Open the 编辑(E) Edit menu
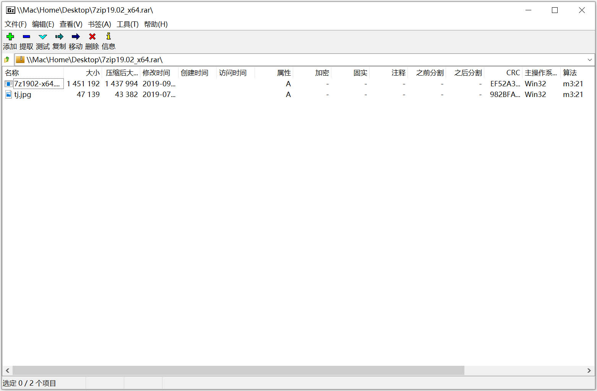The image size is (597, 391). (43, 24)
